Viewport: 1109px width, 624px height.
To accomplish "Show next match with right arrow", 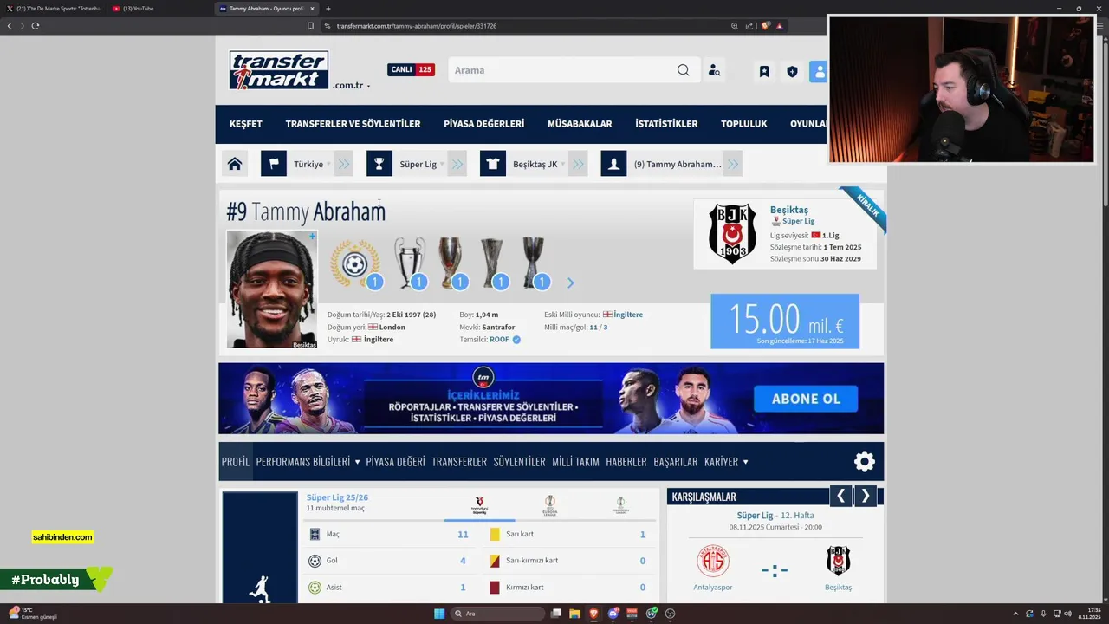I will click(x=865, y=497).
